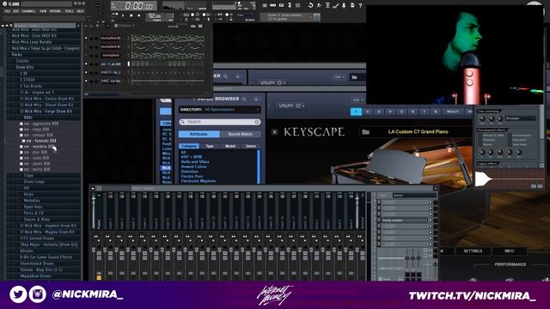Open Nick Mira Loop Bundle folder
This screenshot has height=309, width=550.
click(x=32, y=42)
